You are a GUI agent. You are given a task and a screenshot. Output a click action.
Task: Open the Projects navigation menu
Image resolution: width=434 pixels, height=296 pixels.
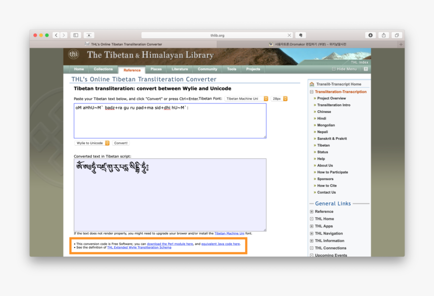click(x=253, y=69)
